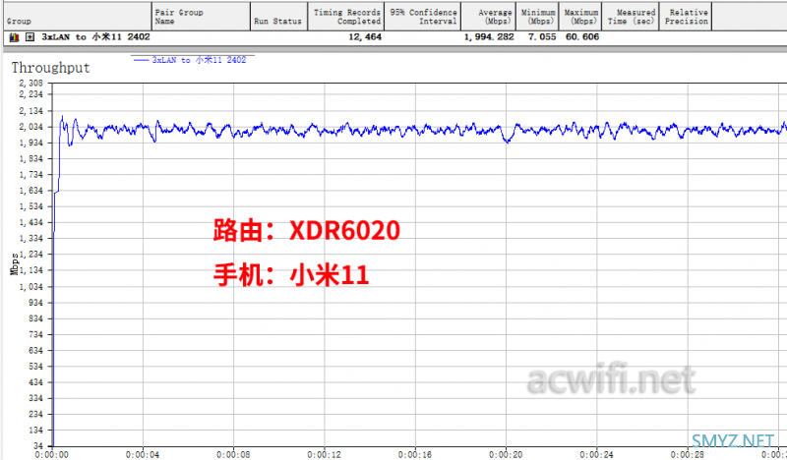Click the group icon beside 3xLAN row

coord(14,37)
